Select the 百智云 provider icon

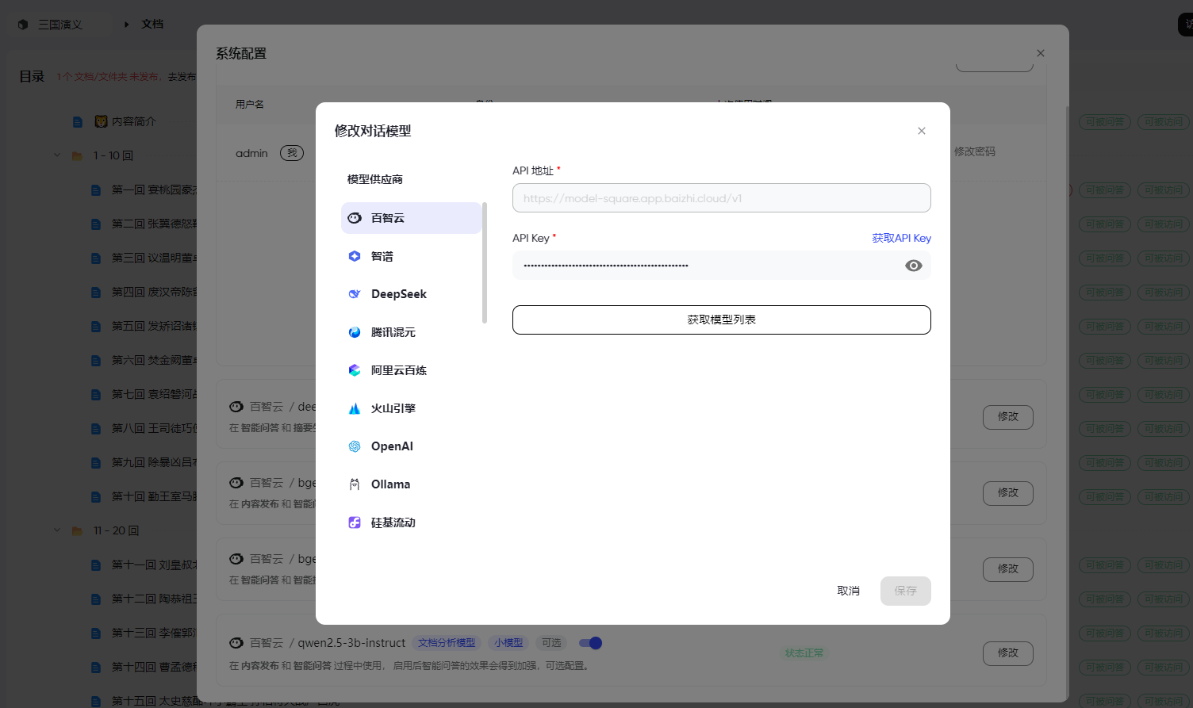coord(355,218)
